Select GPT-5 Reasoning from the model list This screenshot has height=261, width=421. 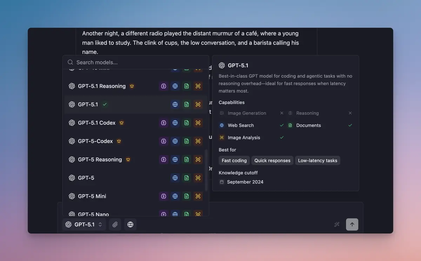point(99,159)
